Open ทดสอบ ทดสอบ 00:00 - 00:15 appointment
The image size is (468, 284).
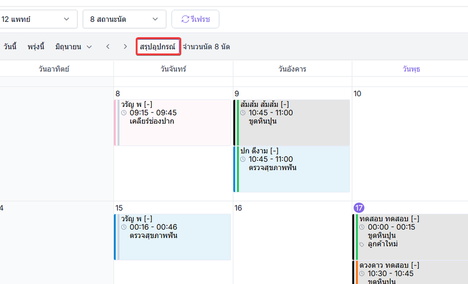411,237
